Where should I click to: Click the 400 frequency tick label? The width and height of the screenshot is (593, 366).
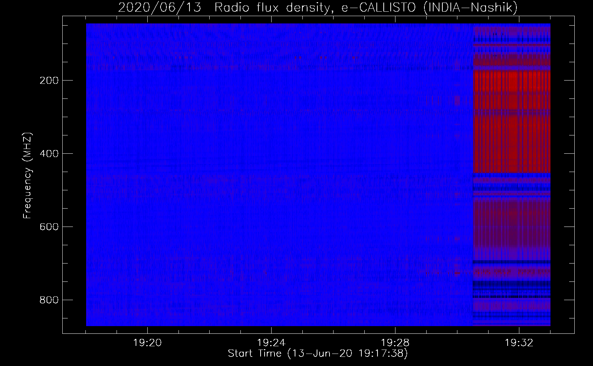(49, 154)
